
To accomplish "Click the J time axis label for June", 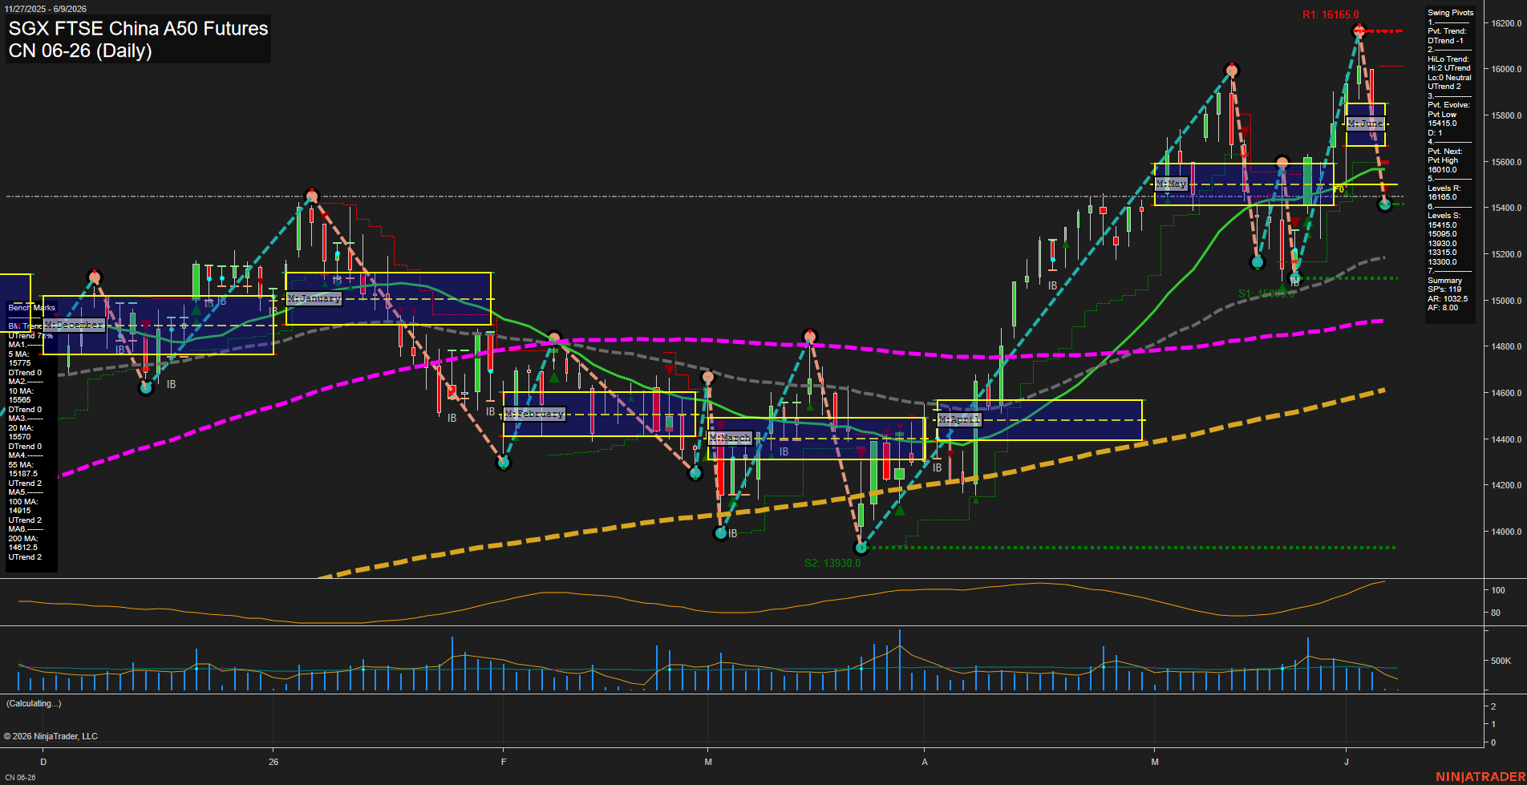I will (1347, 762).
